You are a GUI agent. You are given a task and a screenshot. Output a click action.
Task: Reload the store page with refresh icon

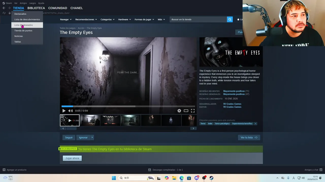(x=4, y=13)
